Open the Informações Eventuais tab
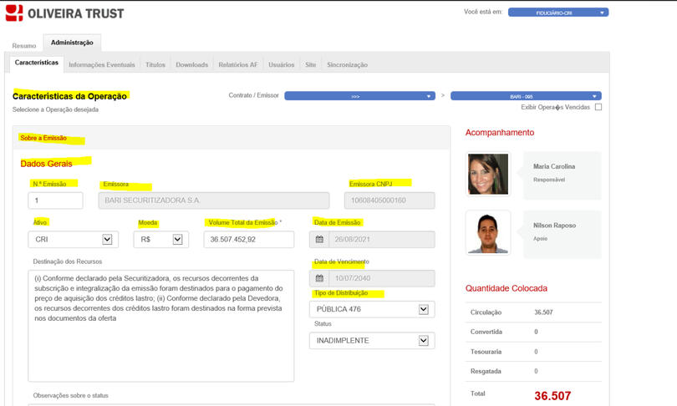Screen dimensions: 677x406 coord(101,64)
